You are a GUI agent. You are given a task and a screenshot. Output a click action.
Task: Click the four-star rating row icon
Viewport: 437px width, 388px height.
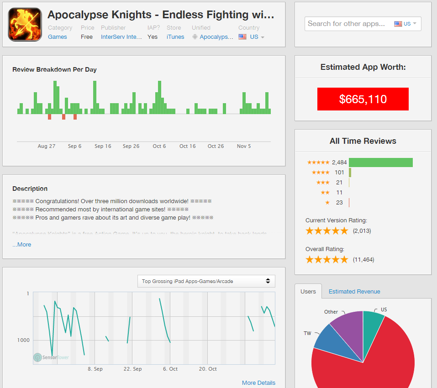321,173
